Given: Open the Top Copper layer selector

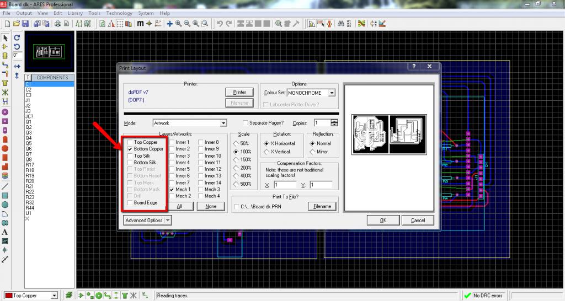Looking at the screenshot, I should coord(54,296).
